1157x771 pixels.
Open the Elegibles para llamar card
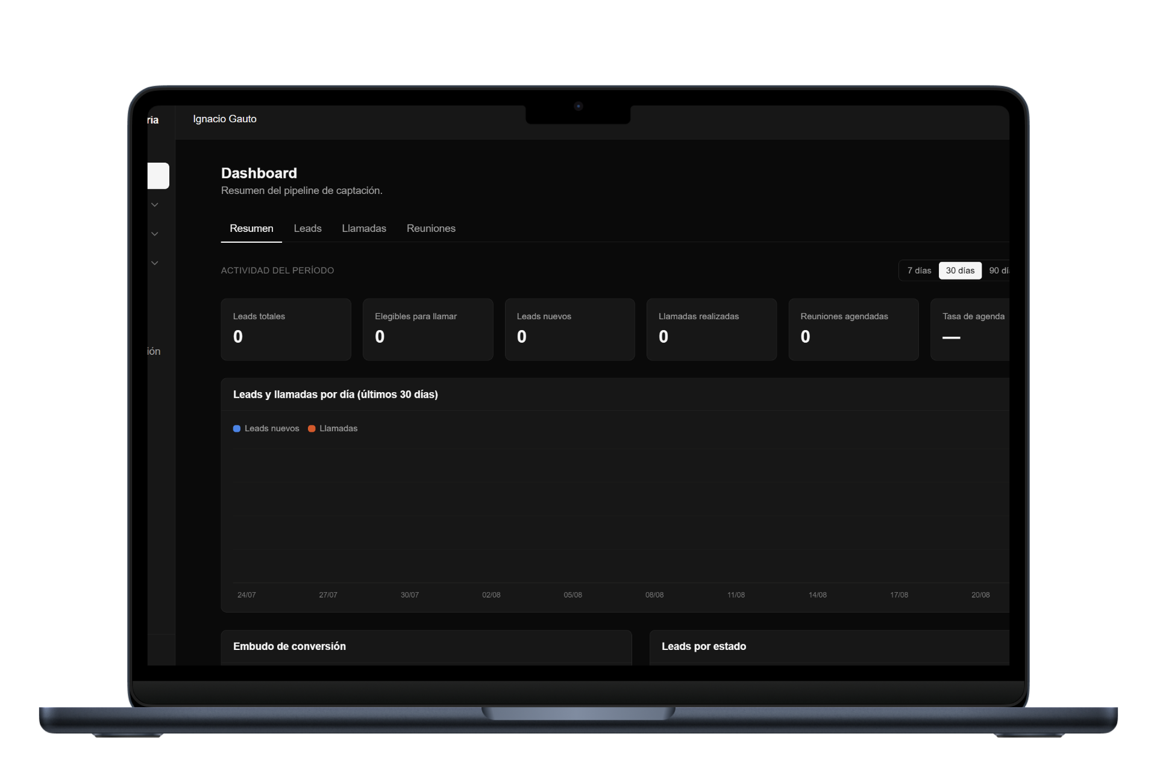click(x=428, y=329)
